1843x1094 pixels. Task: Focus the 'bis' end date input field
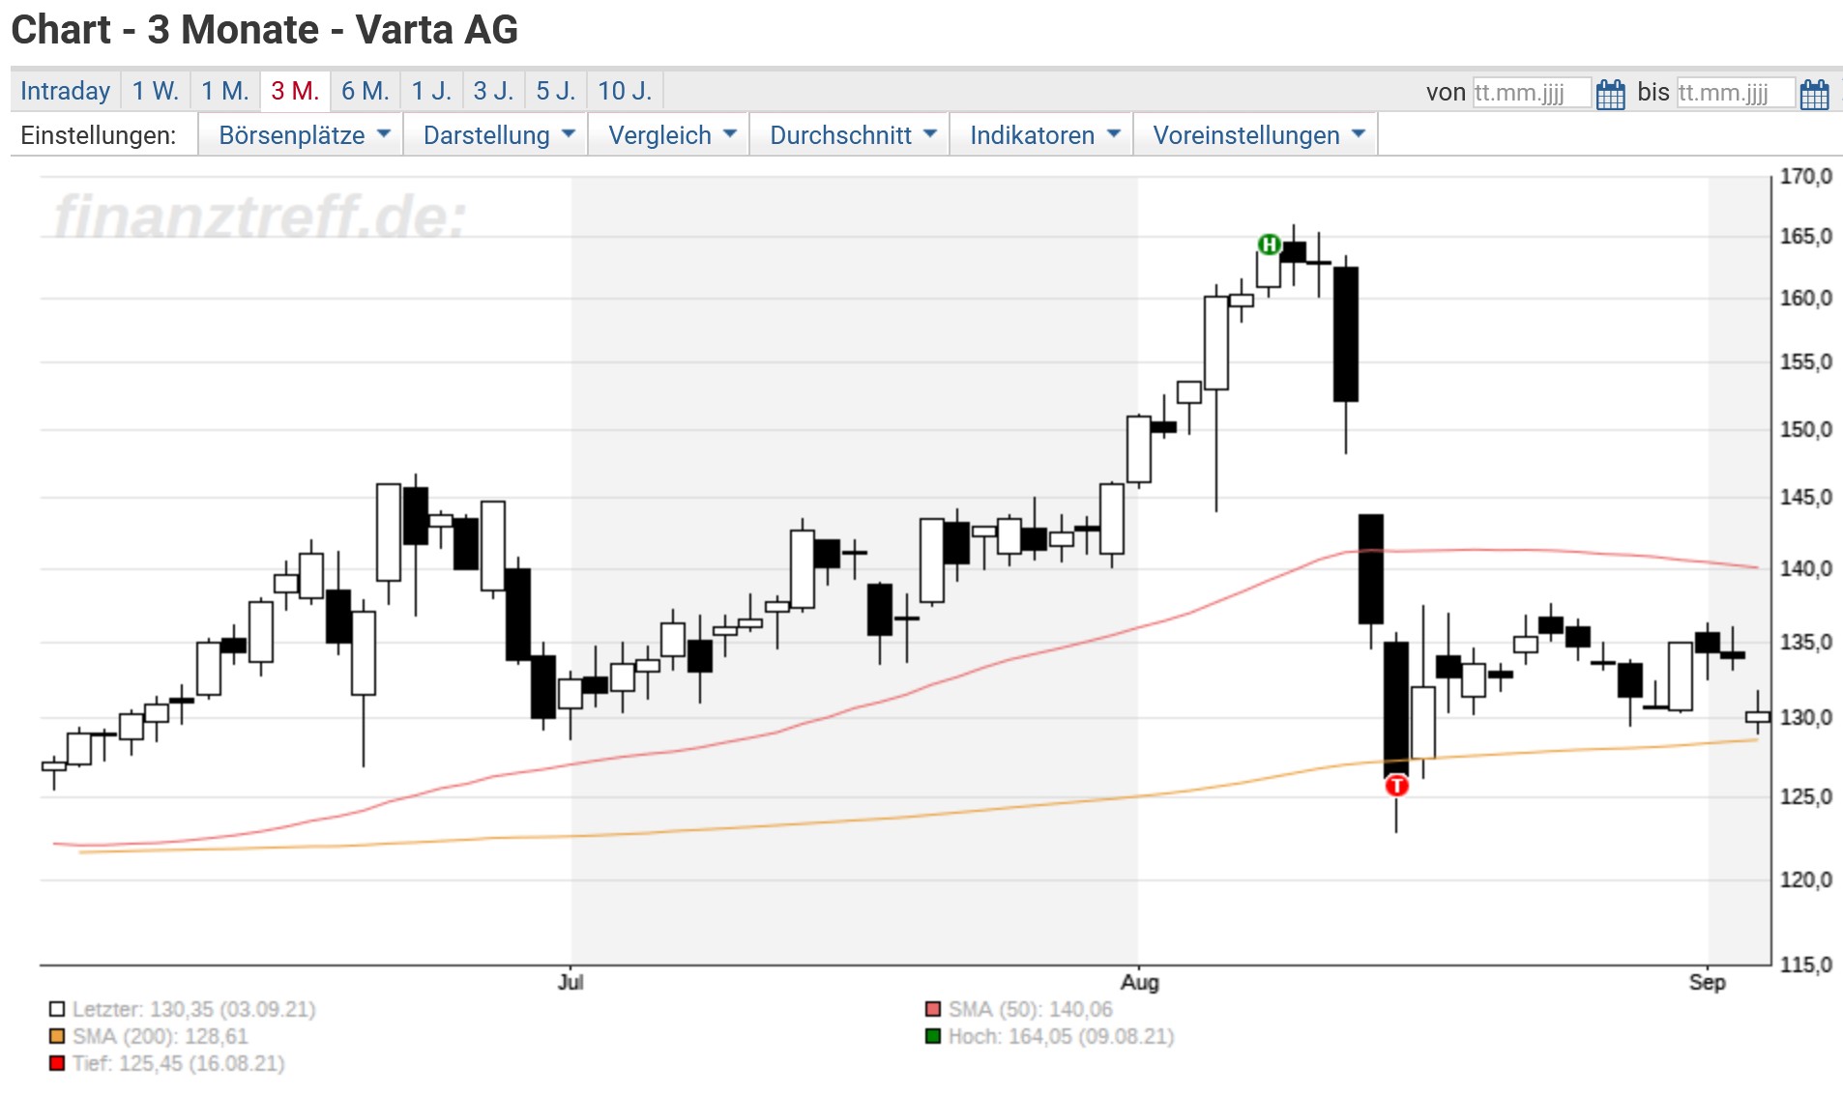(1736, 93)
